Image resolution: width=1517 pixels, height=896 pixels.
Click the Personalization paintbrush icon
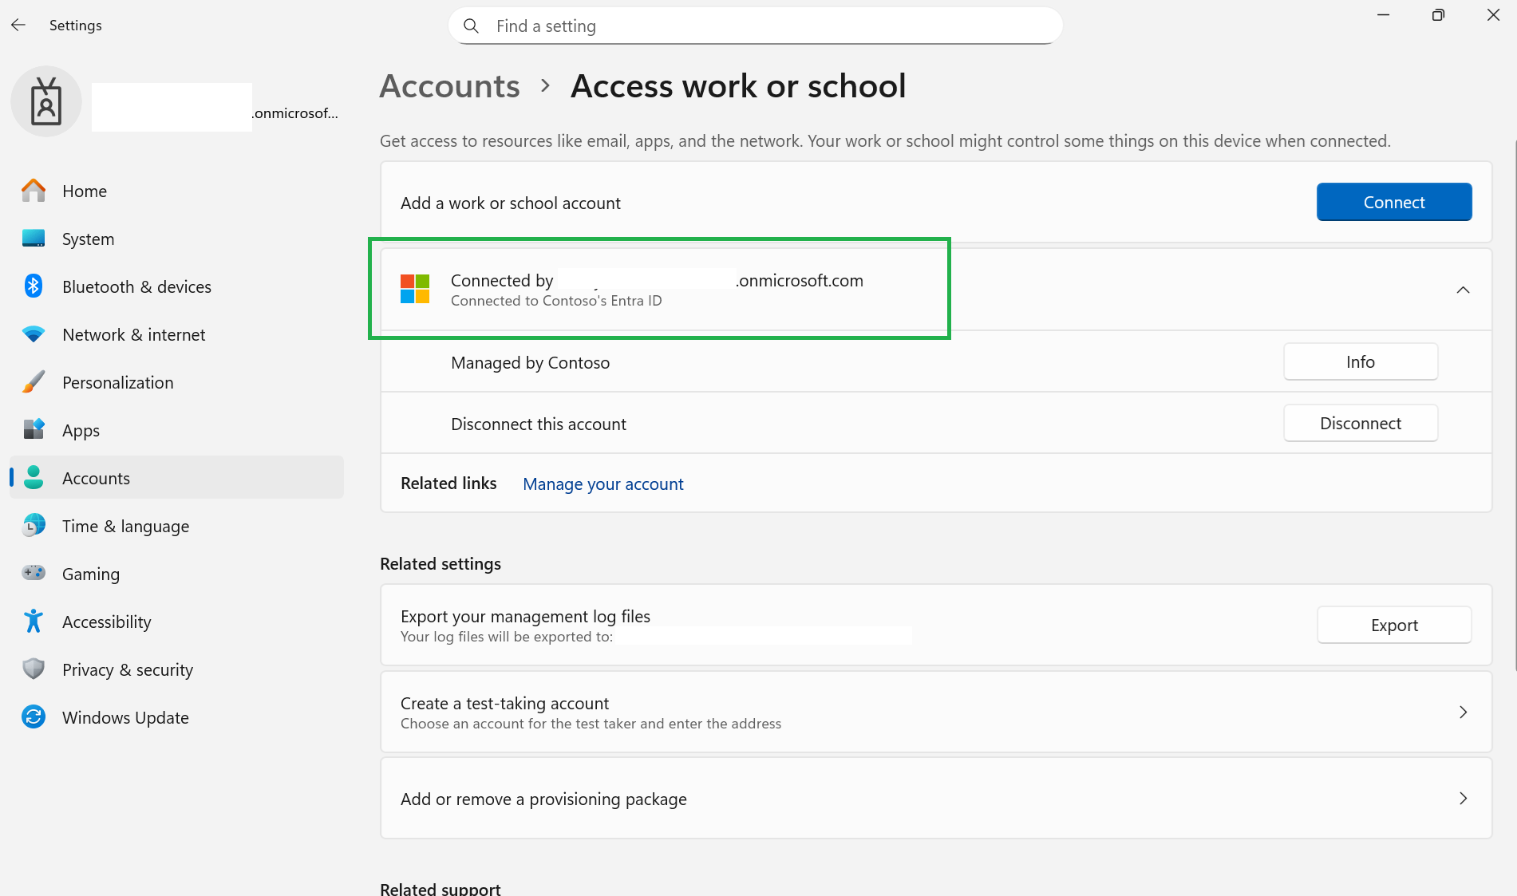coord(34,382)
